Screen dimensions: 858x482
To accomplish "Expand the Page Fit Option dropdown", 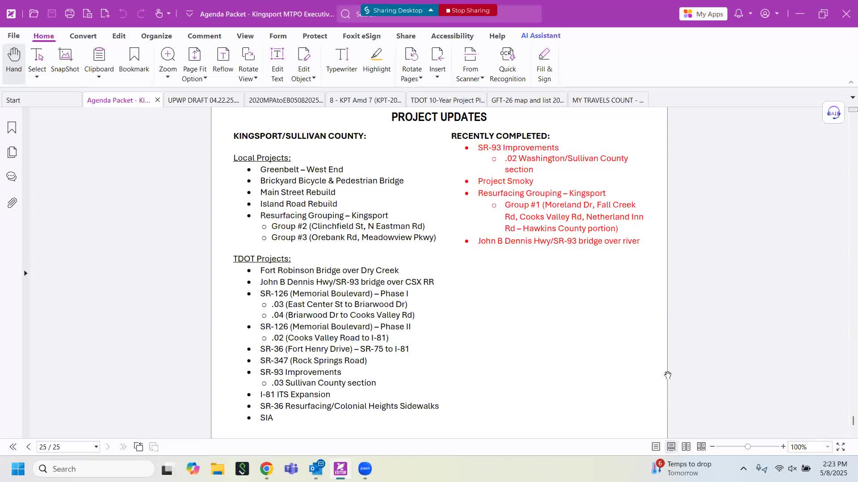I will (x=205, y=79).
